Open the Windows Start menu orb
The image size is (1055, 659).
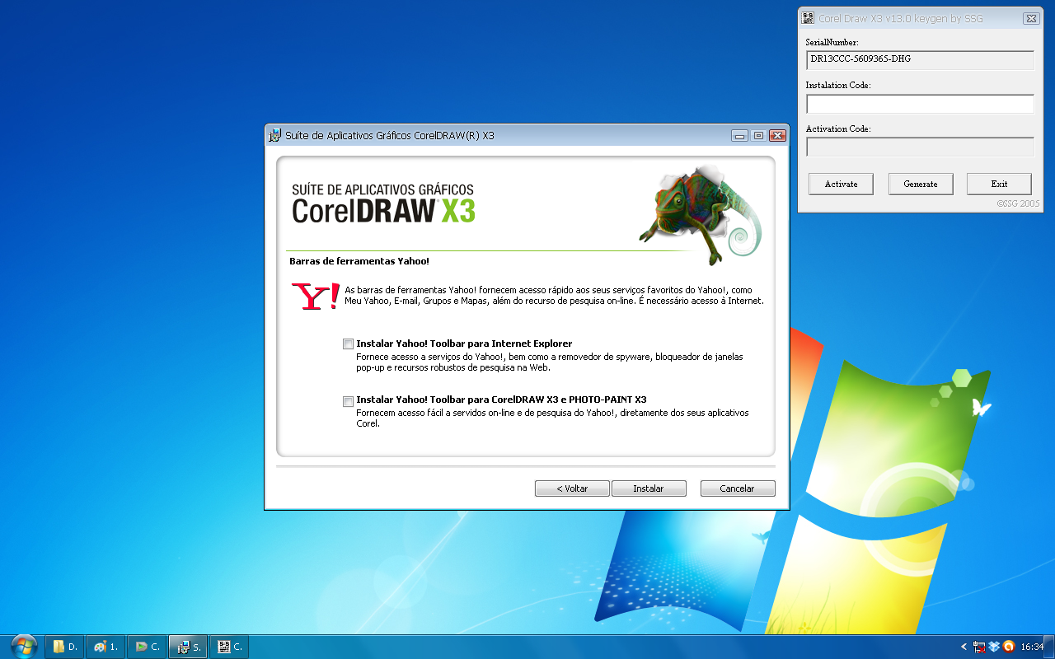[24, 647]
